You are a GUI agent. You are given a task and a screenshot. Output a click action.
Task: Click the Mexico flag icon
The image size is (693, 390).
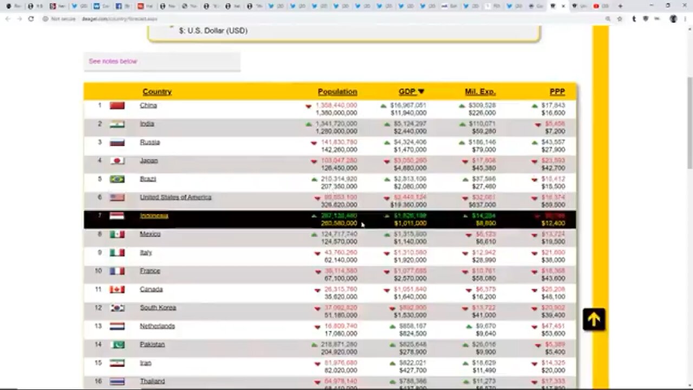[117, 235]
